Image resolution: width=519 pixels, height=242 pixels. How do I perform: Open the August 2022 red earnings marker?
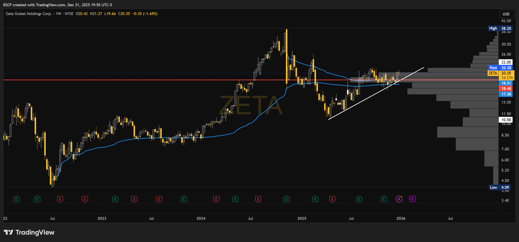[x=60, y=199]
